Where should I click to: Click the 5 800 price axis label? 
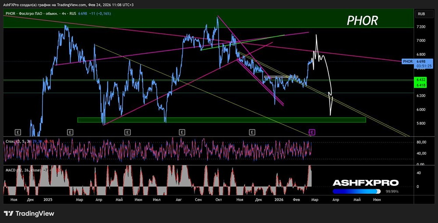420,124
